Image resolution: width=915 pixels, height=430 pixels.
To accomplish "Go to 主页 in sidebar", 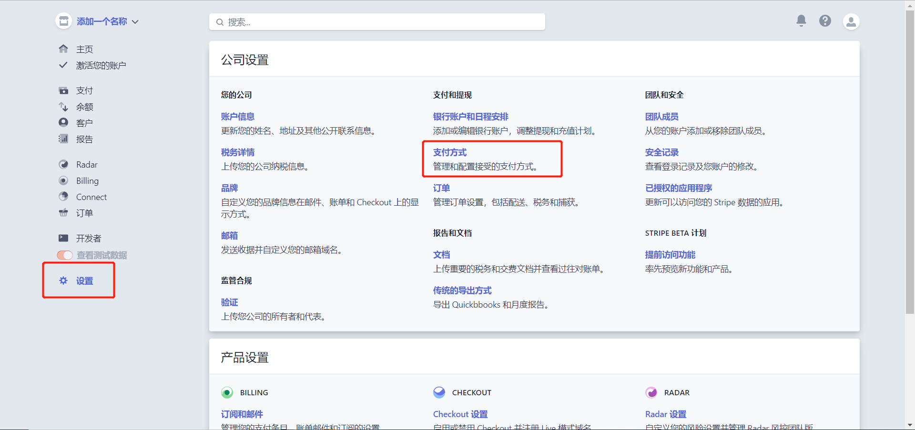I will pyautogui.click(x=85, y=49).
